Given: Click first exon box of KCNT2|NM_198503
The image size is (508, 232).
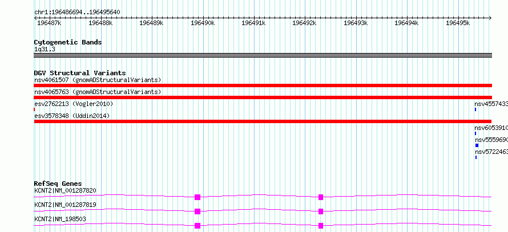Looking at the screenshot, I should [x=197, y=226].
